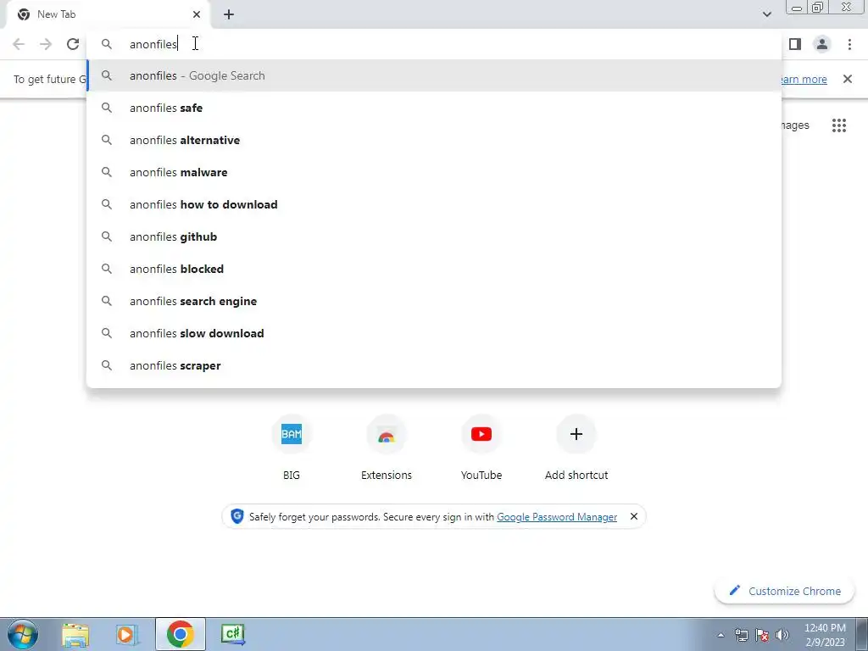Viewport: 868px width, 651px height.
Task: Open the network tray icon
Action: coord(741,635)
